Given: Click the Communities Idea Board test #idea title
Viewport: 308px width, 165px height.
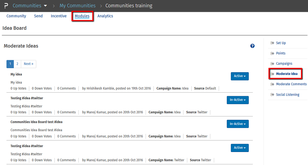Looking at the screenshot, I should coord(36,122).
